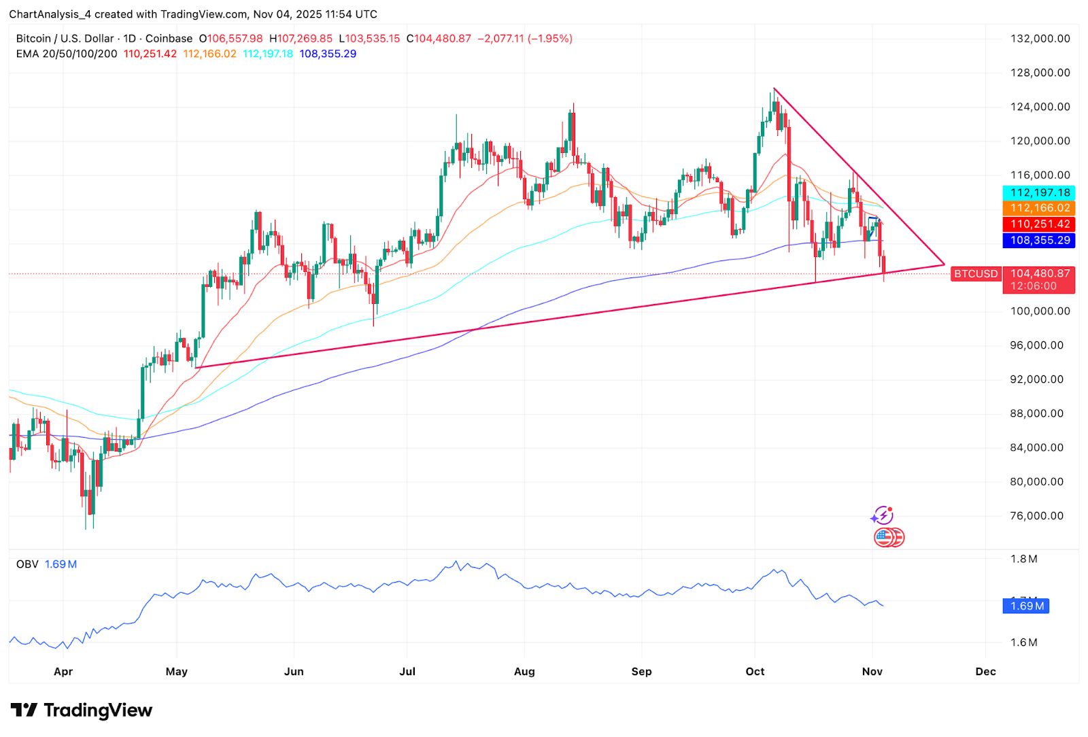
Task: Click the US dollar coin icon on the chart
Action: click(889, 537)
